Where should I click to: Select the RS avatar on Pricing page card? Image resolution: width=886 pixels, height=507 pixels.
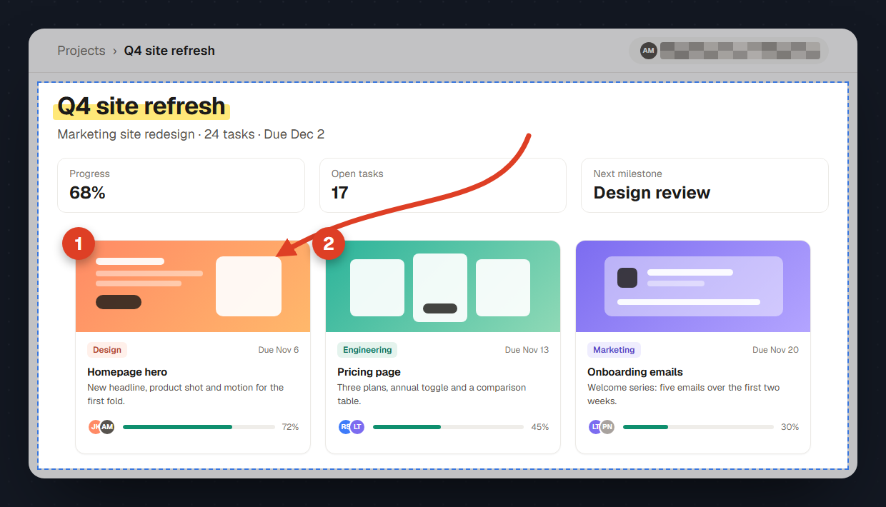click(344, 427)
